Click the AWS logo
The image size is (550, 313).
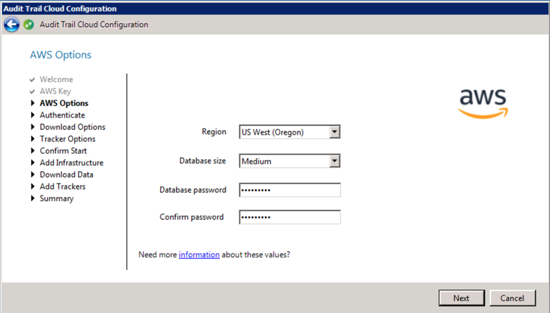[483, 104]
